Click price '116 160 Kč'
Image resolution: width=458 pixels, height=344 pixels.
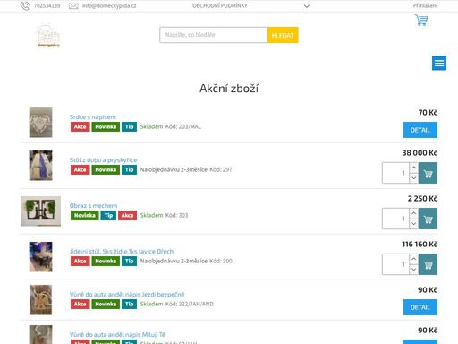(x=420, y=245)
